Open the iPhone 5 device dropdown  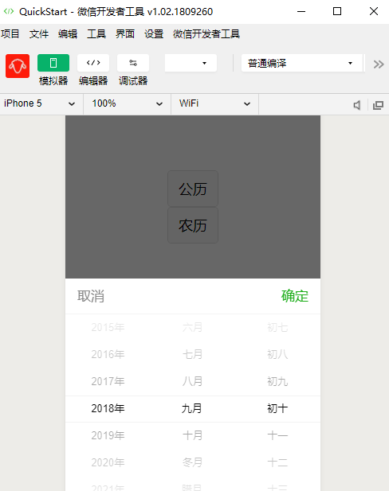[40, 103]
